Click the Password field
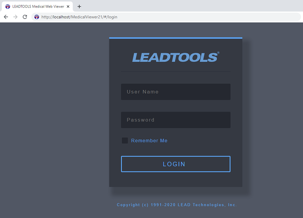Viewport: 303px width, 218px height. pyautogui.click(x=176, y=120)
